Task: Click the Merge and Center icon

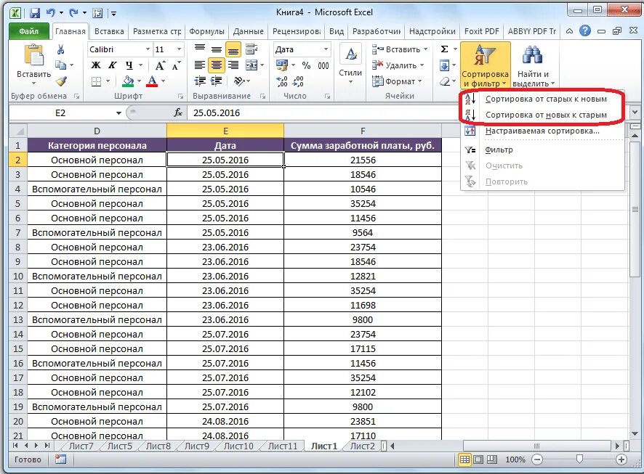Action: [x=251, y=65]
